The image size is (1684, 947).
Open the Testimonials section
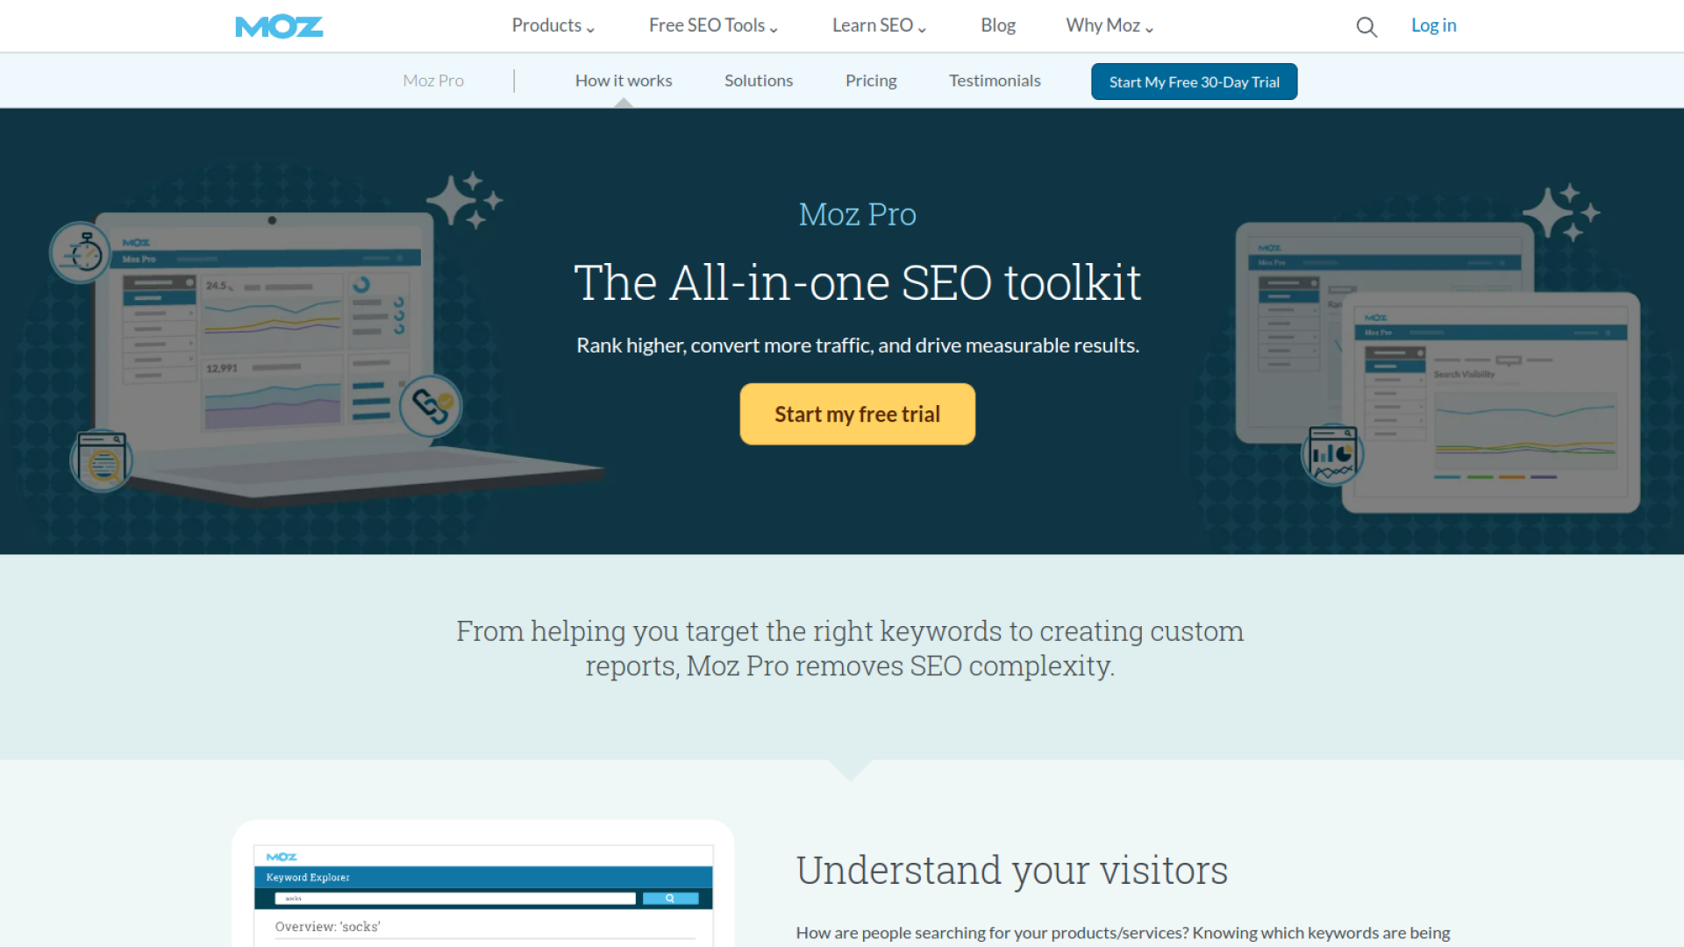[x=995, y=81]
